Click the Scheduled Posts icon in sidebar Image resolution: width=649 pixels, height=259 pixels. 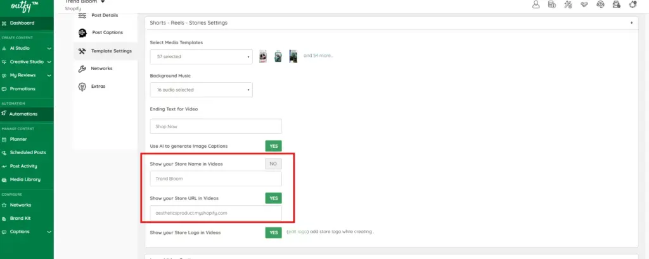click(x=4, y=153)
